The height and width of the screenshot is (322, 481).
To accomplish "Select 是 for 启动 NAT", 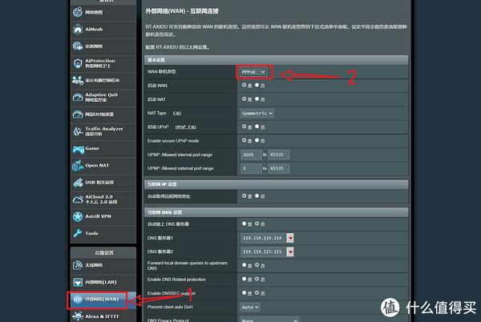I will (x=245, y=99).
